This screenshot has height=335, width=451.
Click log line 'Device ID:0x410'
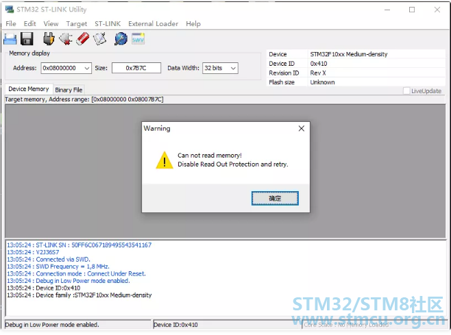pos(43,288)
